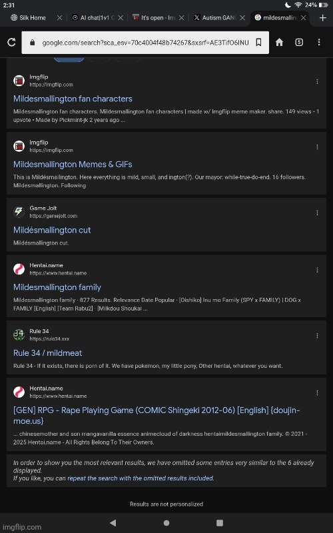Open options for Mildesmallington Memes & GIFs result
Screen dimensions: 333x533
(x=317, y=147)
